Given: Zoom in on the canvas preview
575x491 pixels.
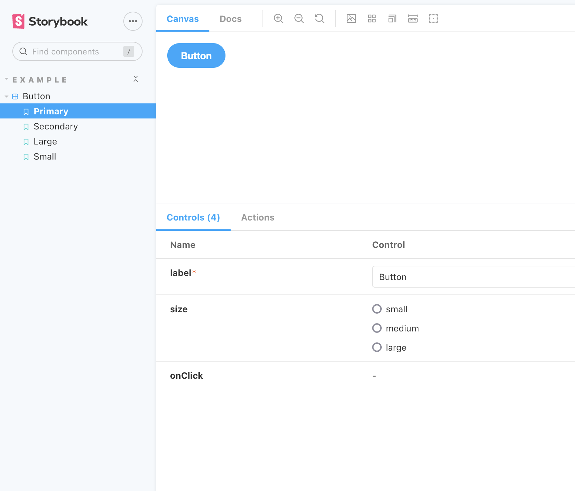Looking at the screenshot, I should (278, 18).
